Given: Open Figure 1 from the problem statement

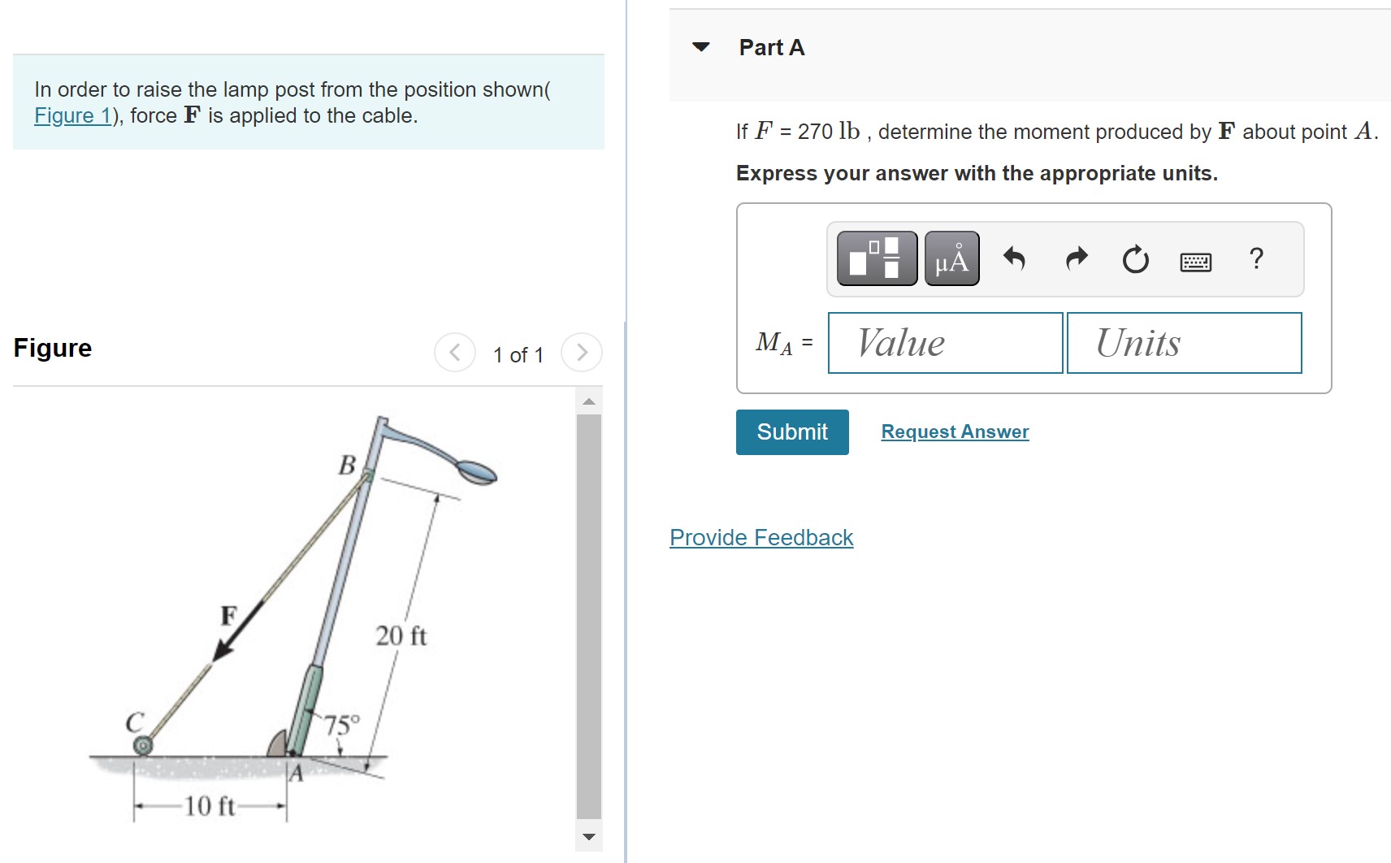Looking at the screenshot, I should pos(72,115).
